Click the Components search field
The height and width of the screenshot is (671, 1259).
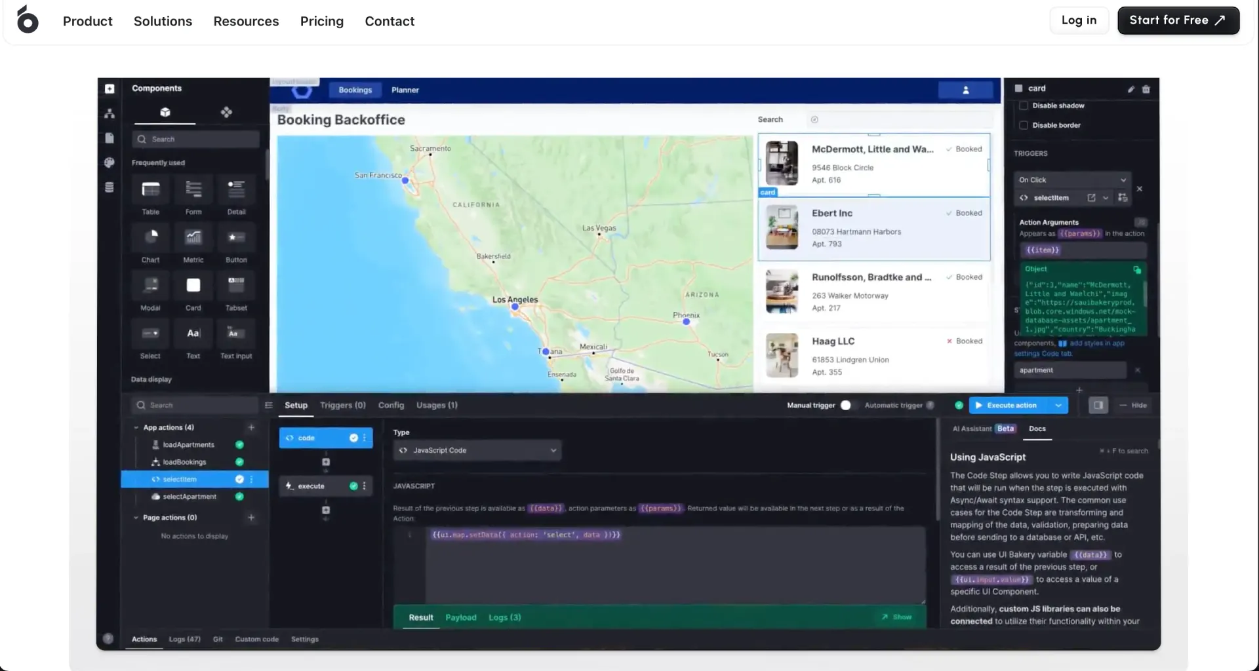[195, 139]
